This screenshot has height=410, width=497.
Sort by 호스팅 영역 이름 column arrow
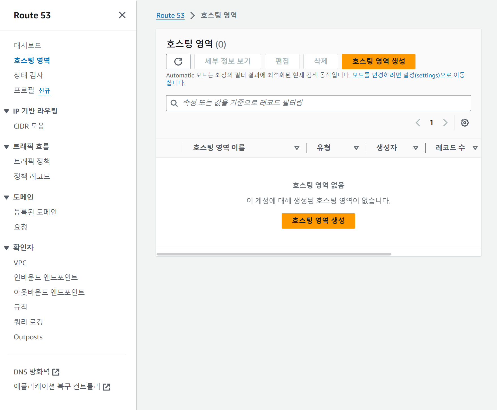tap(297, 148)
